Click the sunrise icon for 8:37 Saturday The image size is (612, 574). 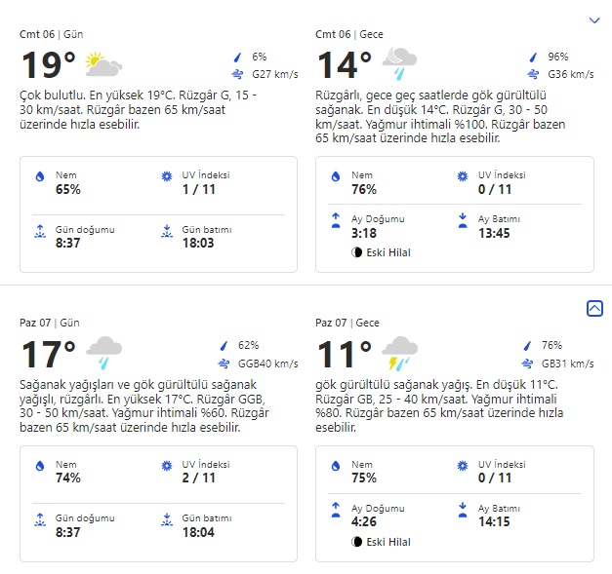pyautogui.click(x=40, y=231)
